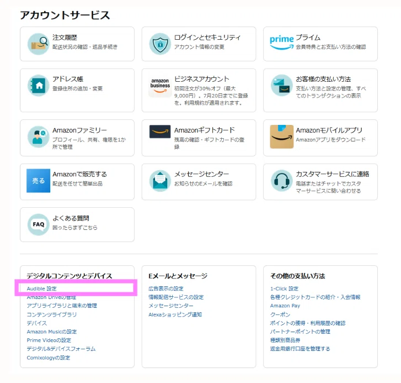Screen dimensions: 401x383
Task: Click 各種クレジットカードの紹介・入会情報 link
Action: coord(315,297)
